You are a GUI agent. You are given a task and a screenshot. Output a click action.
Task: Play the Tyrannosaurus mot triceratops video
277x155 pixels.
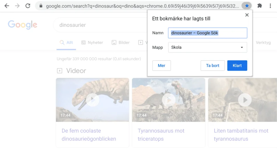tap(168, 100)
